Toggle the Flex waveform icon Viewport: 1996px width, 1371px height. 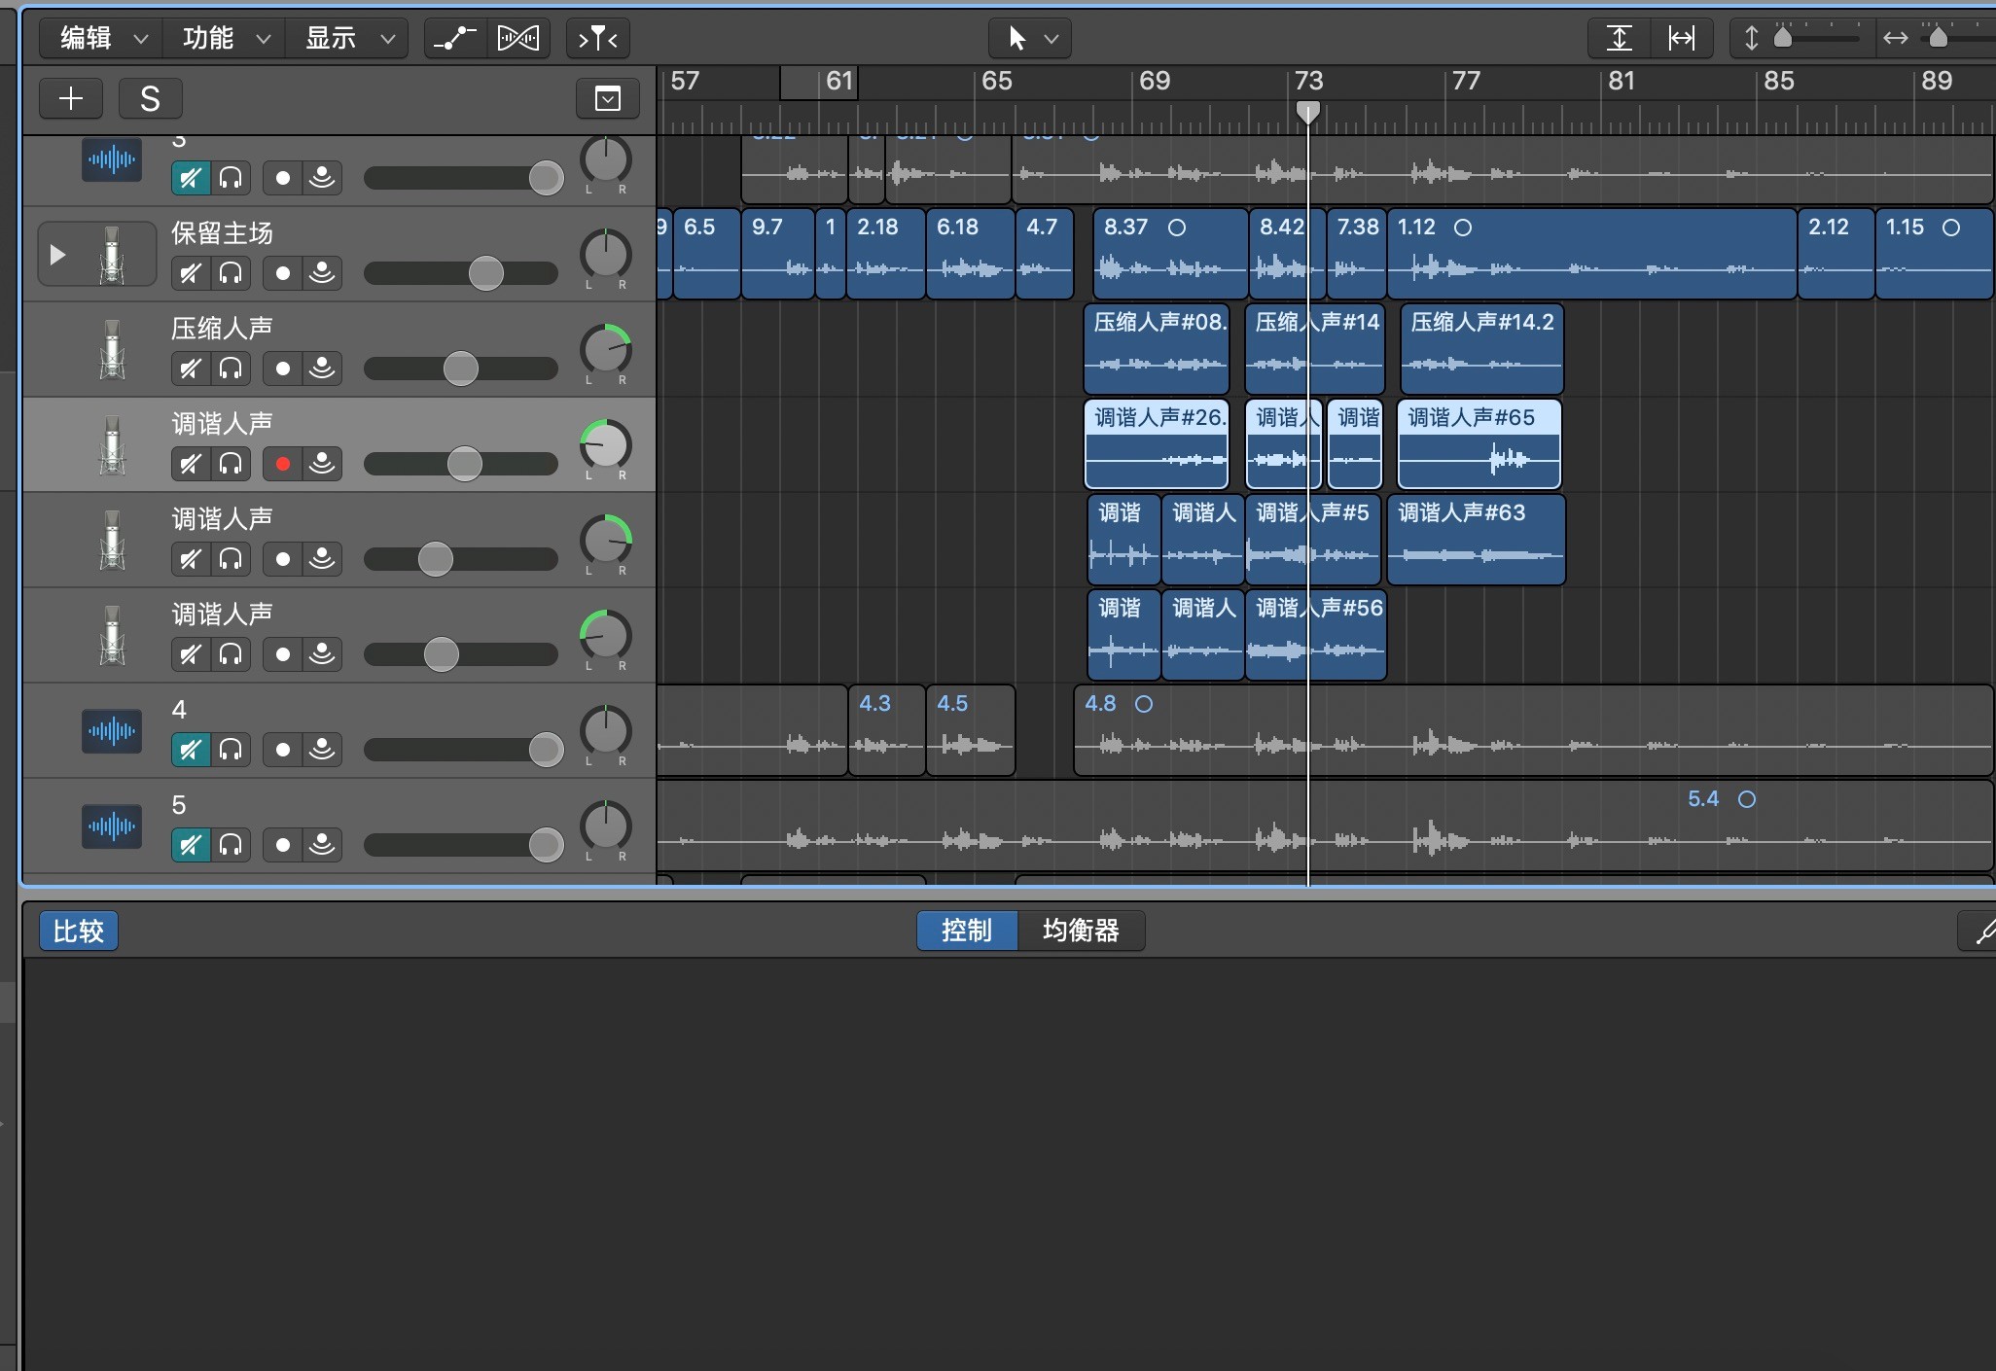tap(517, 39)
